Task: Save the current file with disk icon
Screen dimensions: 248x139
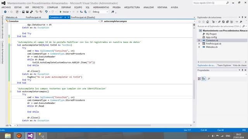Action: (27, 12)
